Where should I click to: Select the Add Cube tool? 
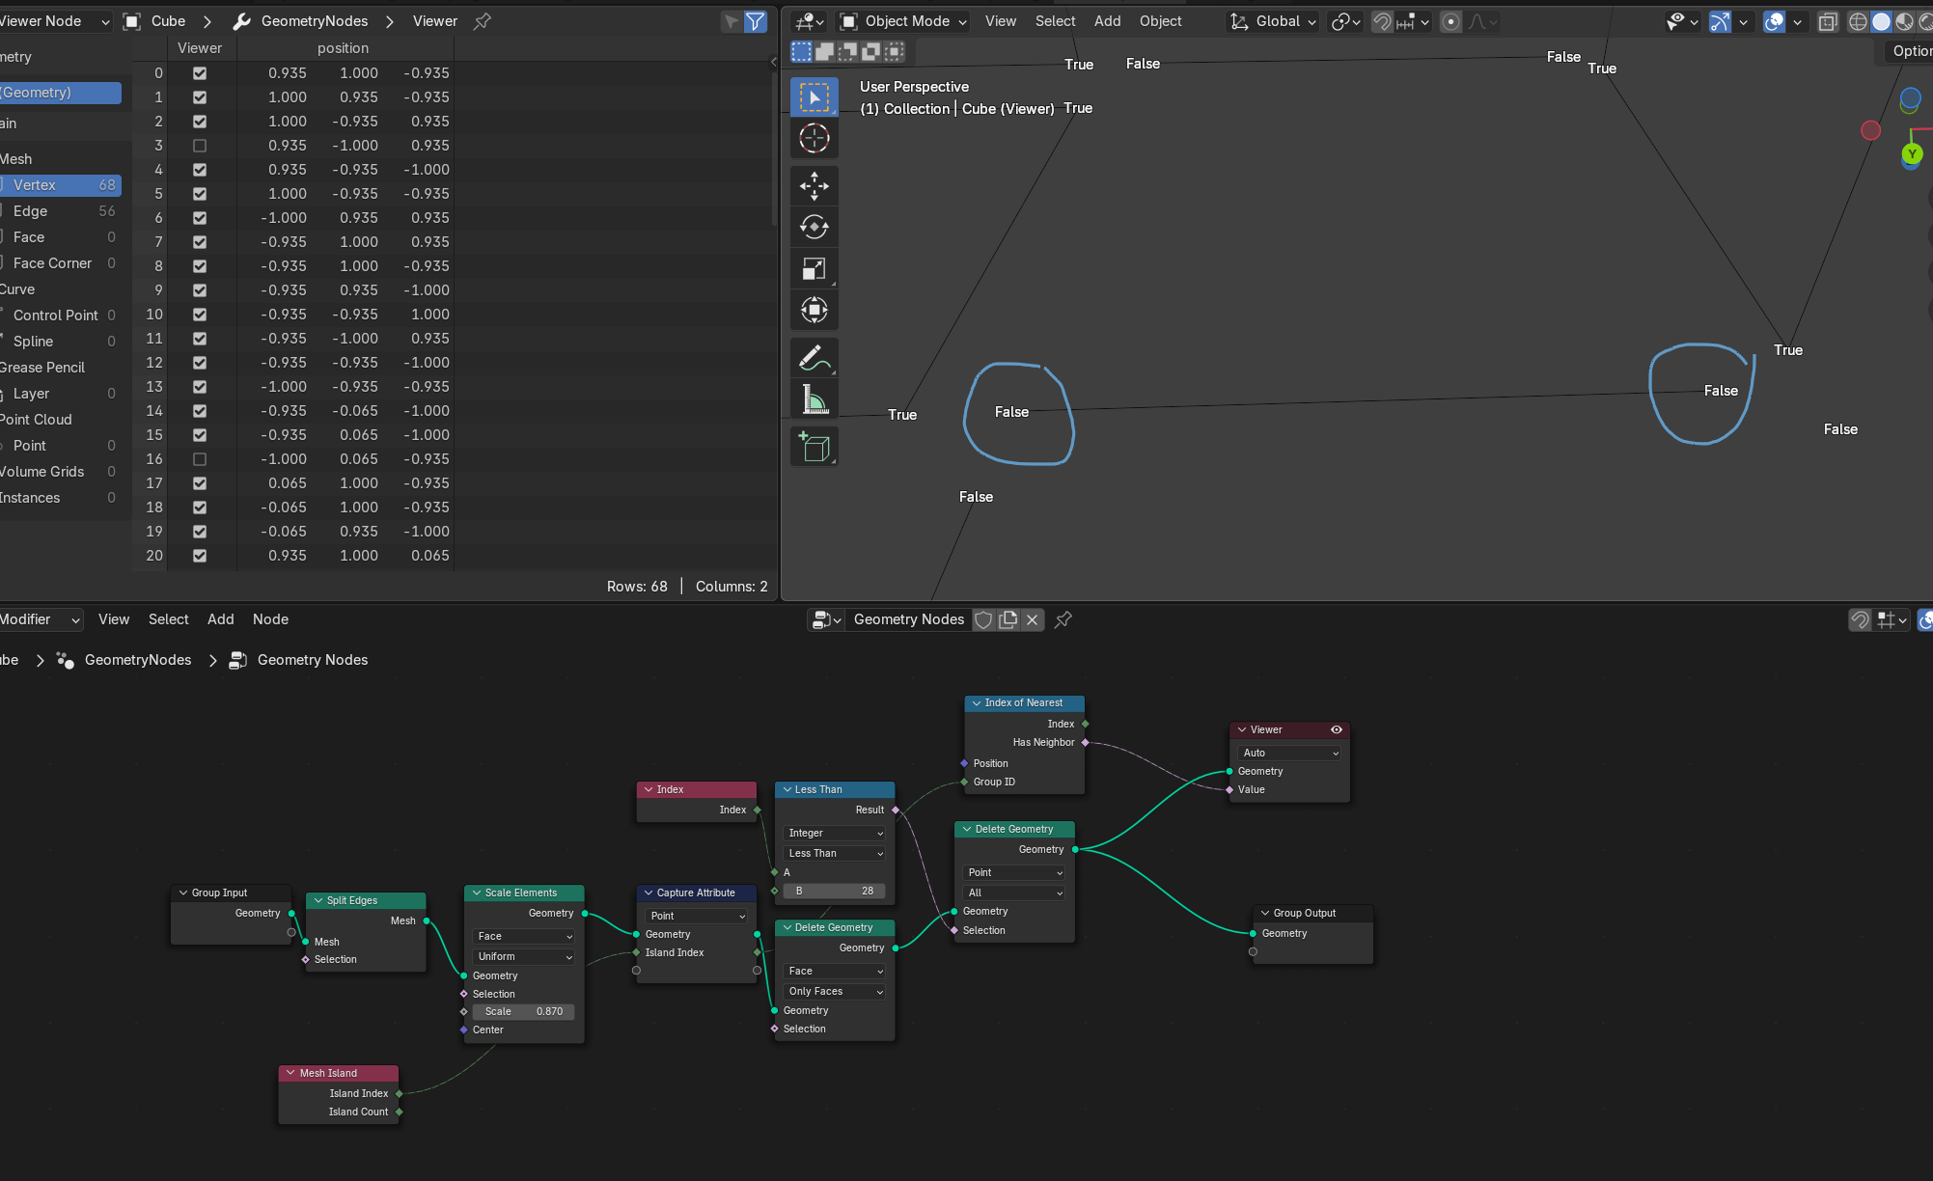coord(814,447)
